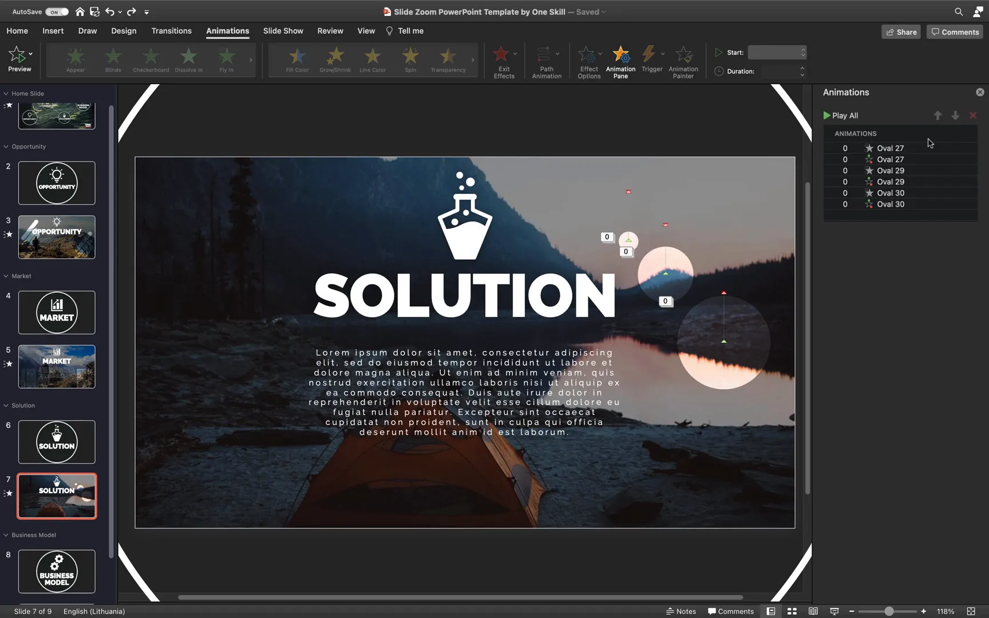Select the Appear entrance effect
Screen dimensions: 989x618
point(76,60)
